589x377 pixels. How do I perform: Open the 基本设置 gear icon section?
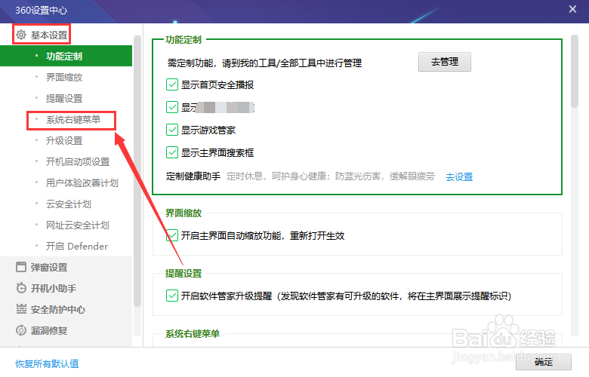click(x=21, y=35)
